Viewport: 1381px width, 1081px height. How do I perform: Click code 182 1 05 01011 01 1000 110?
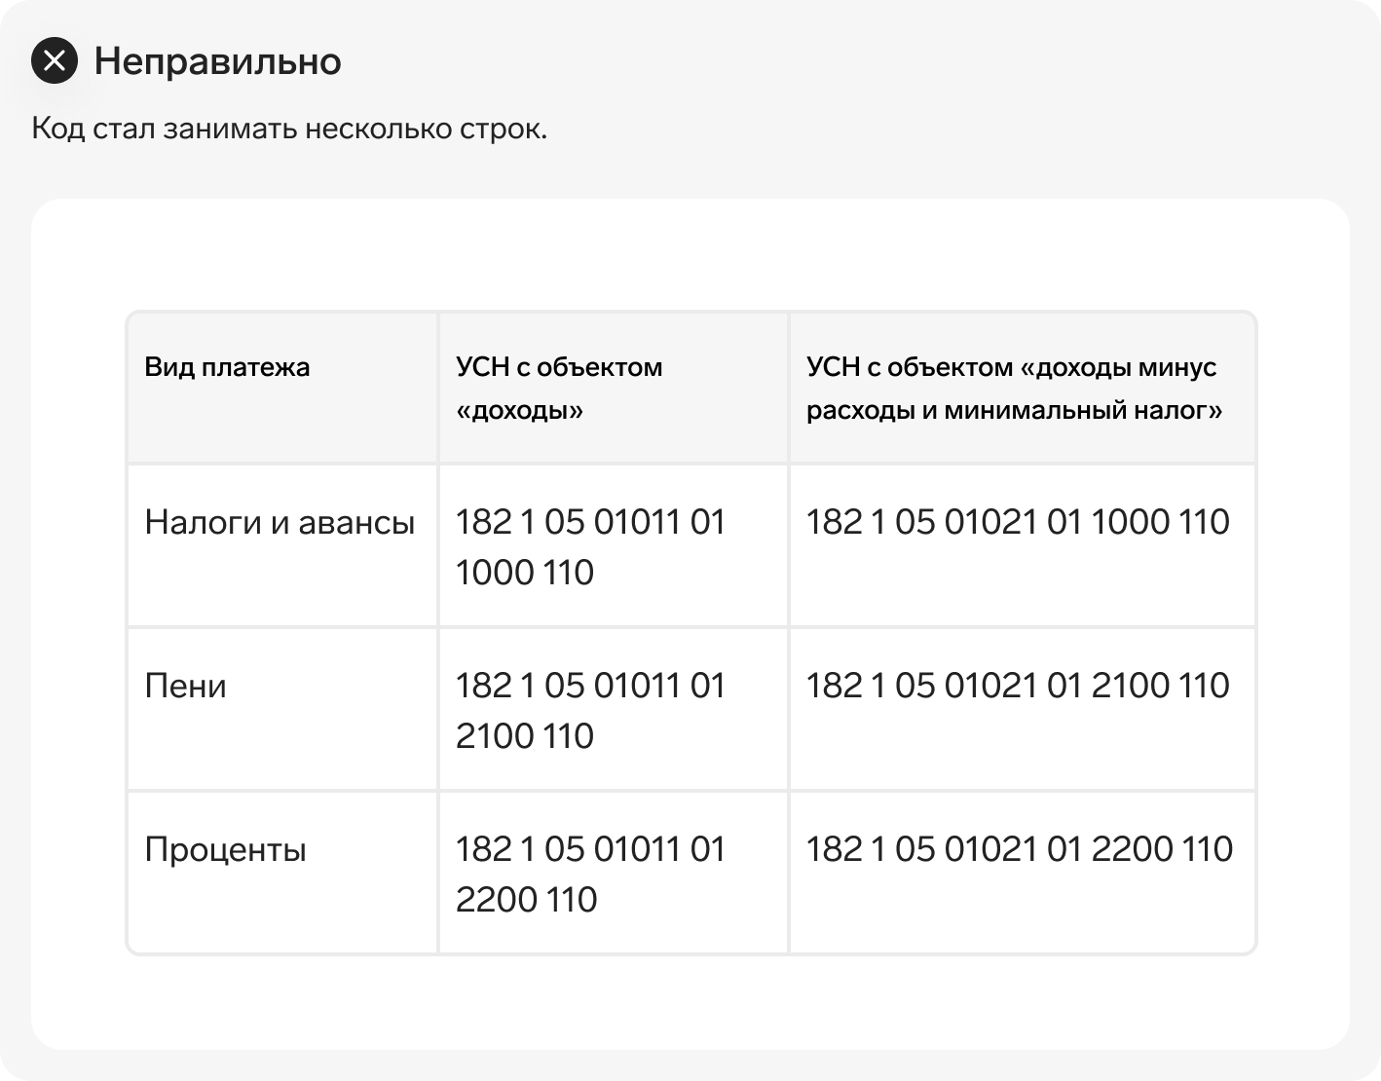click(x=590, y=546)
